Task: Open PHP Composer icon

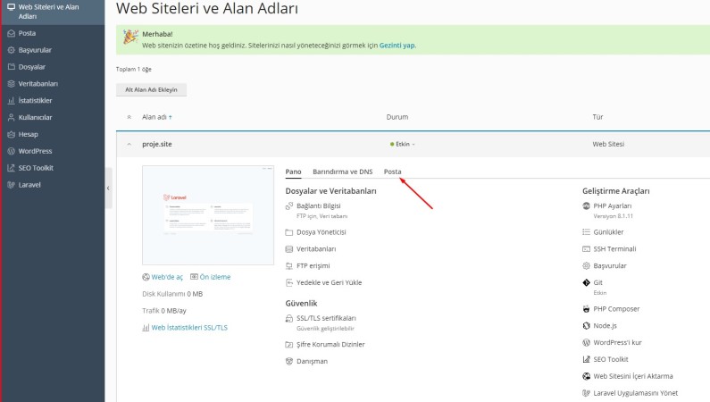Action: 587,309
